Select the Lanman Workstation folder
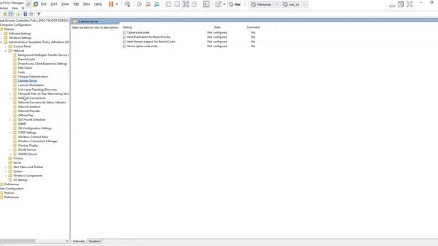 pos(31,85)
